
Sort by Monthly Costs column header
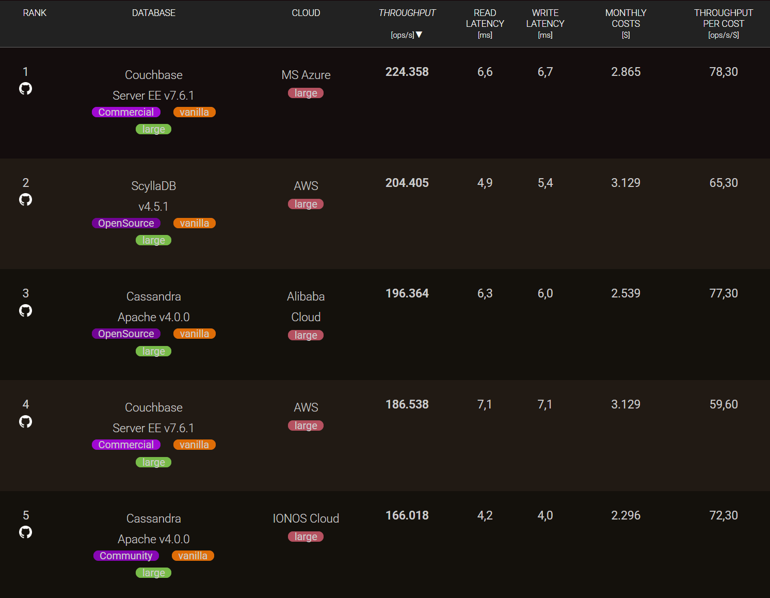(x=625, y=19)
